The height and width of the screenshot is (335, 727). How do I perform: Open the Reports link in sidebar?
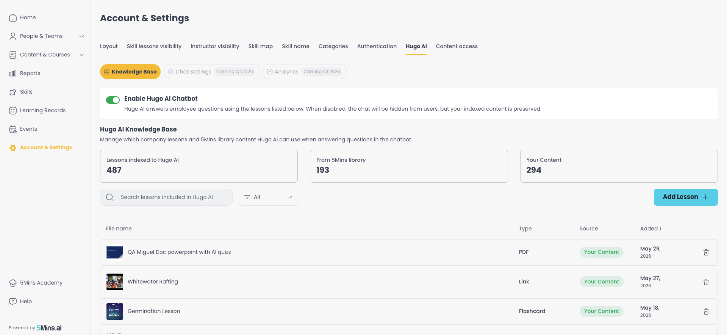click(x=30, y=74)
